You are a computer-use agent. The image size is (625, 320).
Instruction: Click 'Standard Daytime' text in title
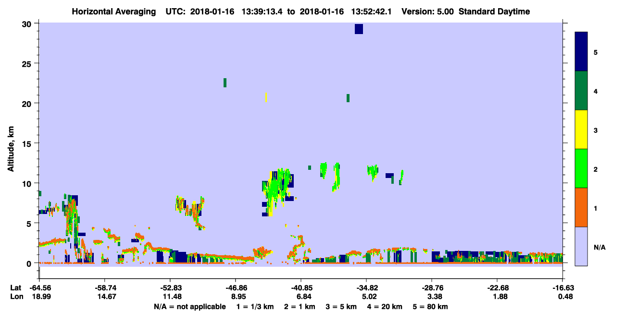pos(494,12)
